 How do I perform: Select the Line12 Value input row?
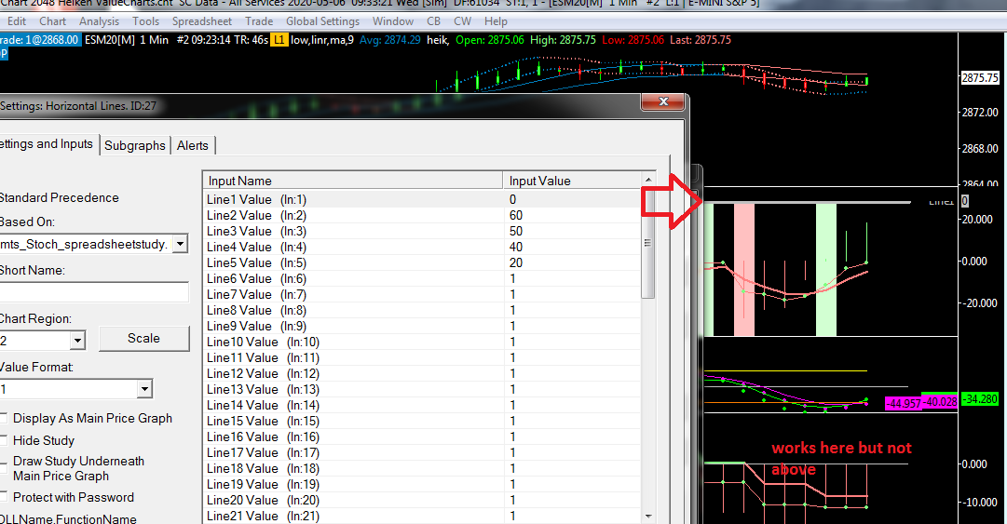[422, 373]
